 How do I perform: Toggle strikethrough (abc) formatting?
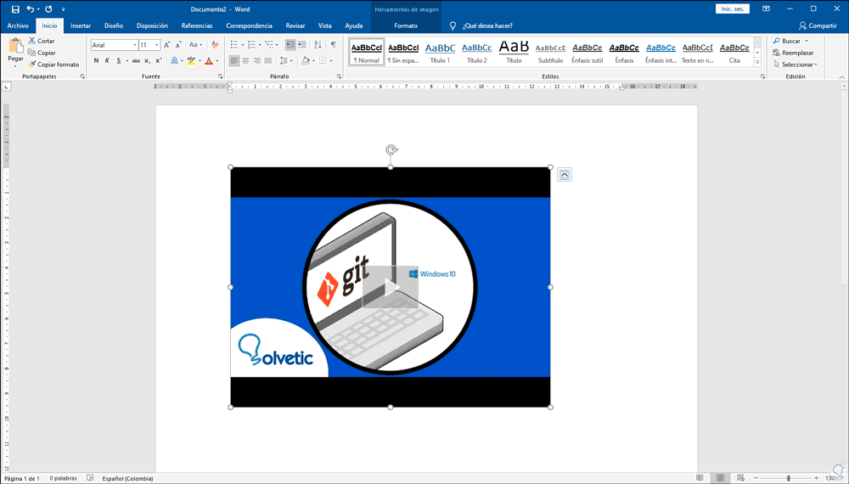[136, 60]
